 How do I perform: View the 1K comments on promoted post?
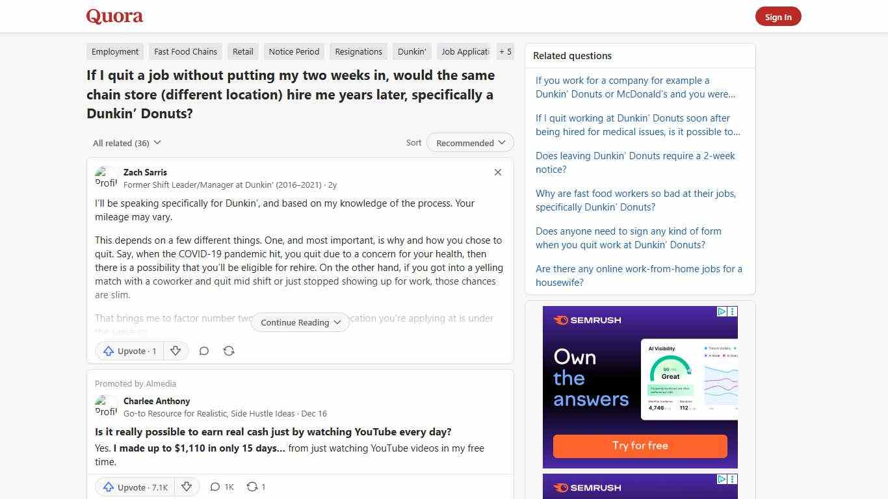click(x=221, y=487)
